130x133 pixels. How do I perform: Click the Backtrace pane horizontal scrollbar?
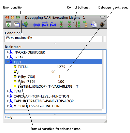pyautogui.click(x=53, y=111)
